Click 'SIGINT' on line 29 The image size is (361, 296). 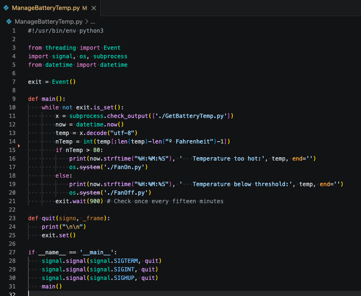click(124, 269)
